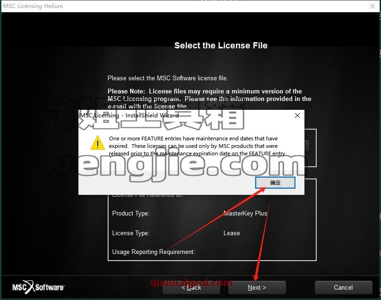Click the License Type label
This screenshot has height=300, width=381.
131,233
